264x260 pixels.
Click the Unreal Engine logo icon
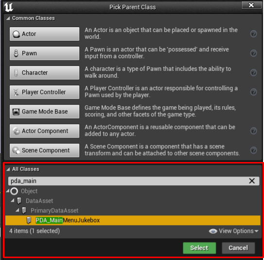point(8,7)
